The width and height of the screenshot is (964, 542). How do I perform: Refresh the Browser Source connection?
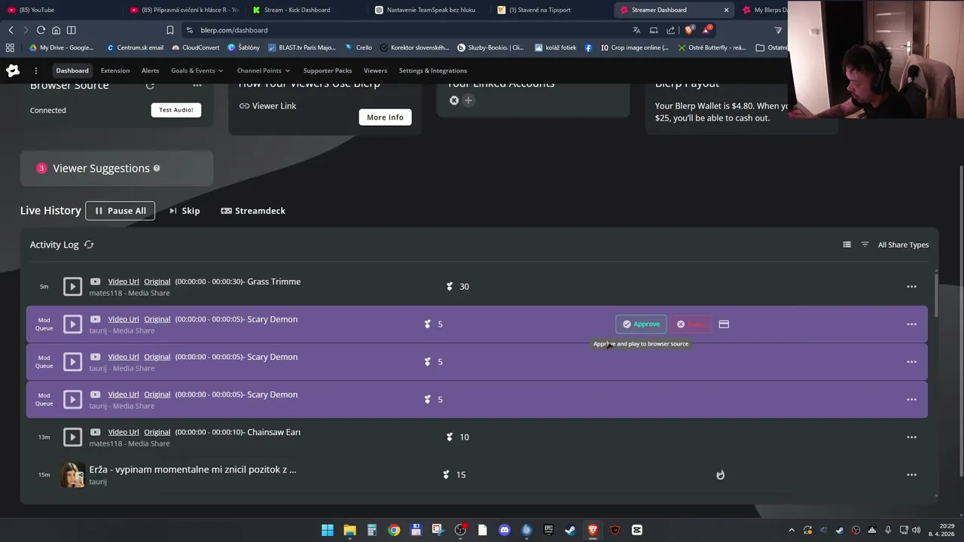point(150,85)
